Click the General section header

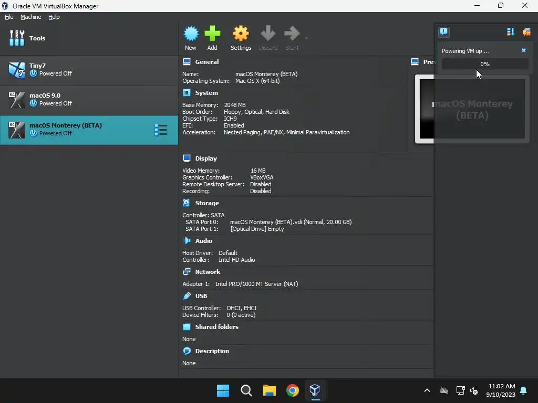(x=207, y=62)
